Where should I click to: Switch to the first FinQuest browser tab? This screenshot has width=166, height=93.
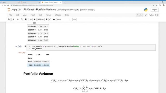coord(9,2)
